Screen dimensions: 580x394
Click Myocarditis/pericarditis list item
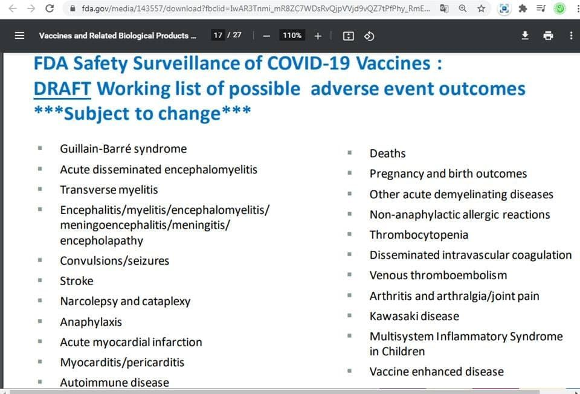(122, 363)
